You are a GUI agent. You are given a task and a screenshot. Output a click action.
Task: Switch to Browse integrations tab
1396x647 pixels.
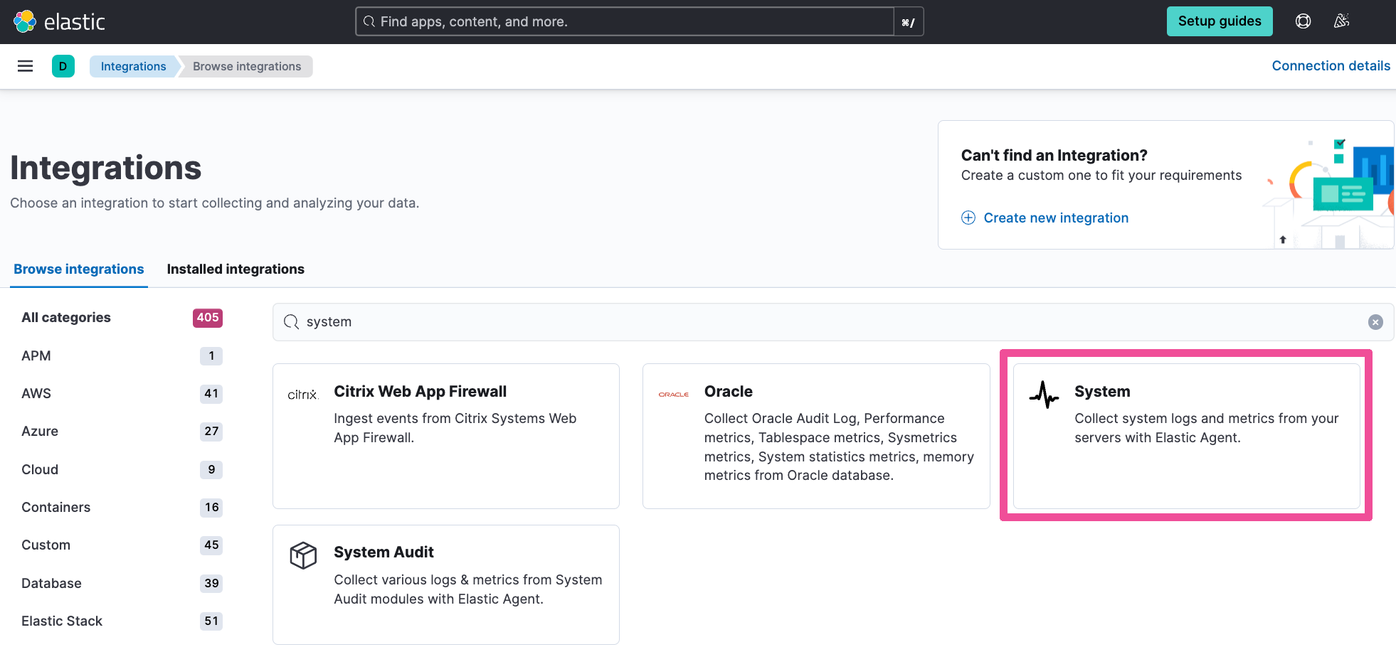(79, 269)
